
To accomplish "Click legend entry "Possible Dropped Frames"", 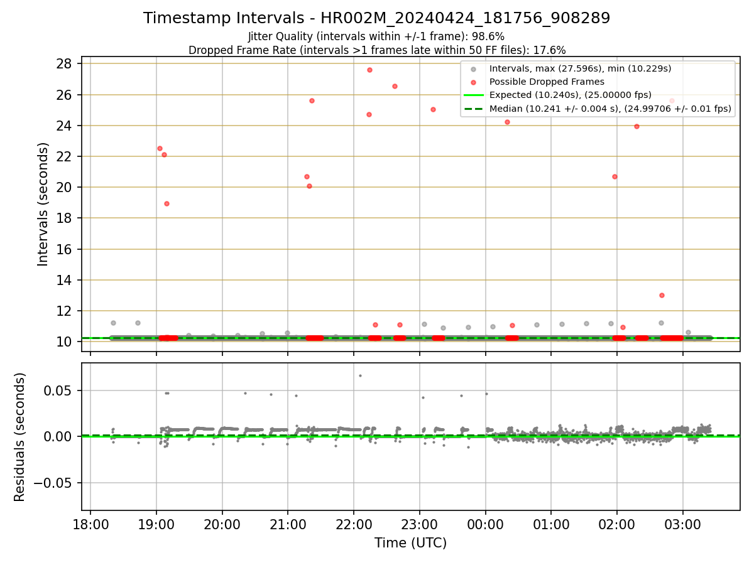I will click(x=547, y=82).
